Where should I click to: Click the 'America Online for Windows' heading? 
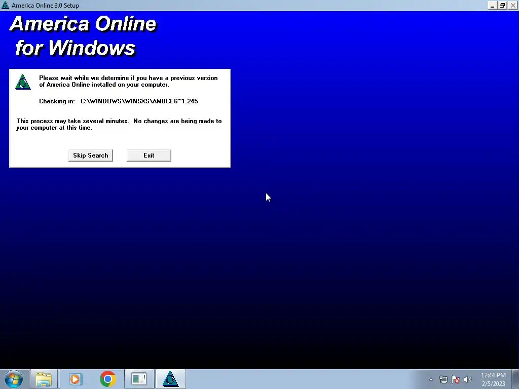(x=83, y=36)
